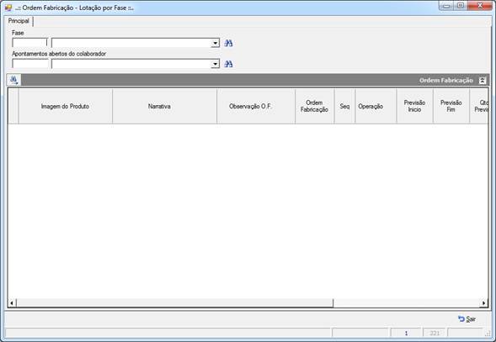496x342 pixels.
Task: Click Previsão Fim column header
Action: coord(451,106)
